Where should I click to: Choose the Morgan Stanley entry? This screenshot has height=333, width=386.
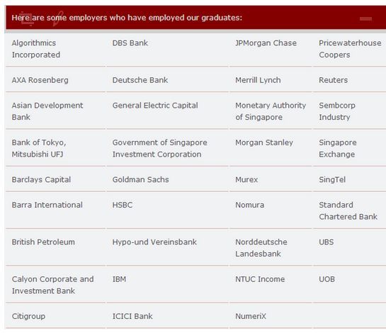point(264,142)
